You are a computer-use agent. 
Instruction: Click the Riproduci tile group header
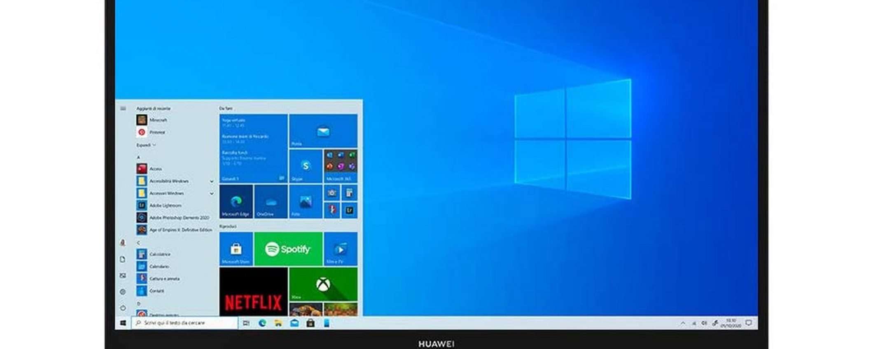[x=228, y=226]
